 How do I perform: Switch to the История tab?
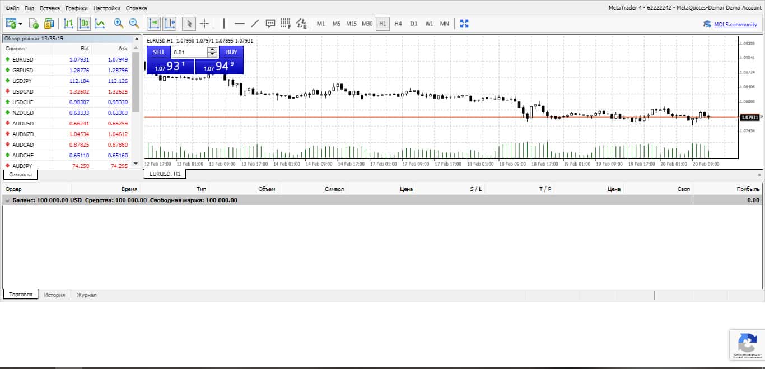pyautogui.click(x=55, y=295)
